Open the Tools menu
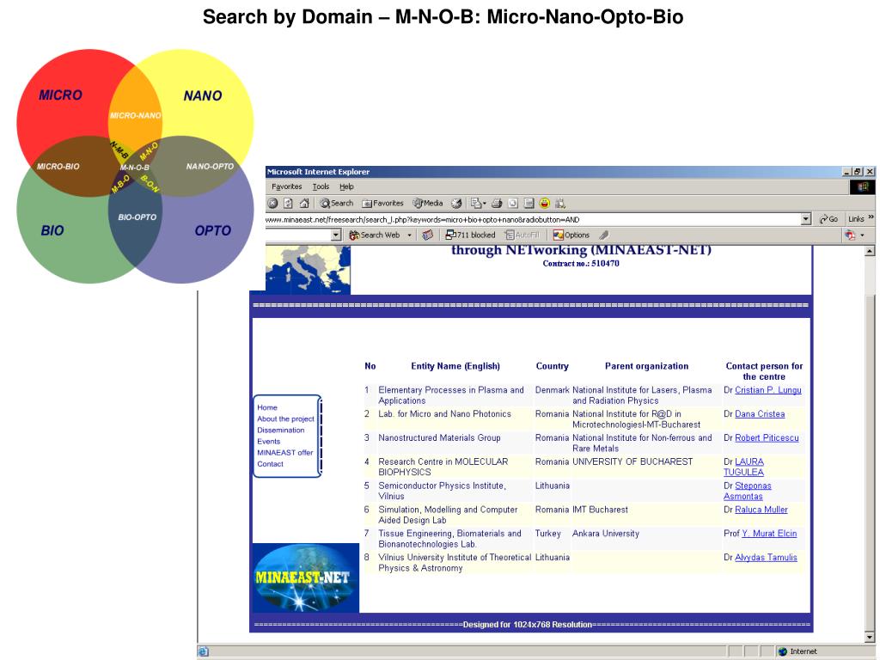The width and height of the screenshot is (880, 660). pos(321,186)
